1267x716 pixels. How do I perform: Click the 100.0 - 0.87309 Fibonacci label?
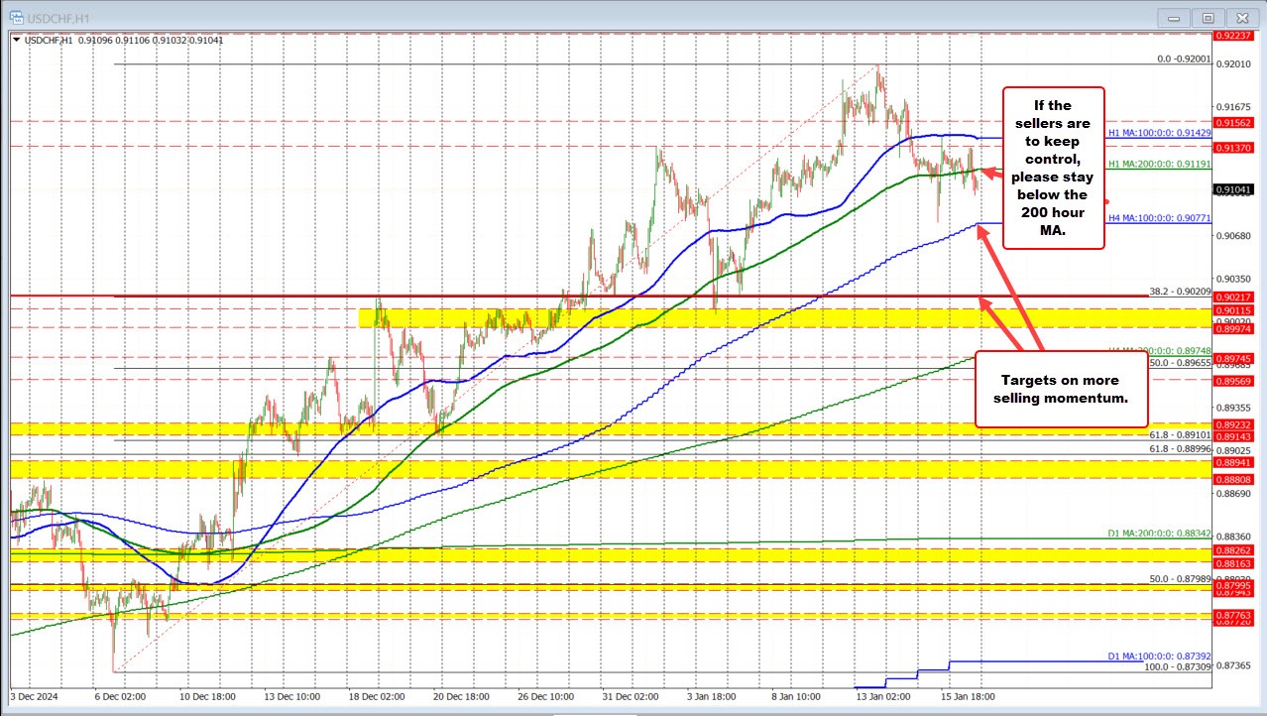(1179, 667)
